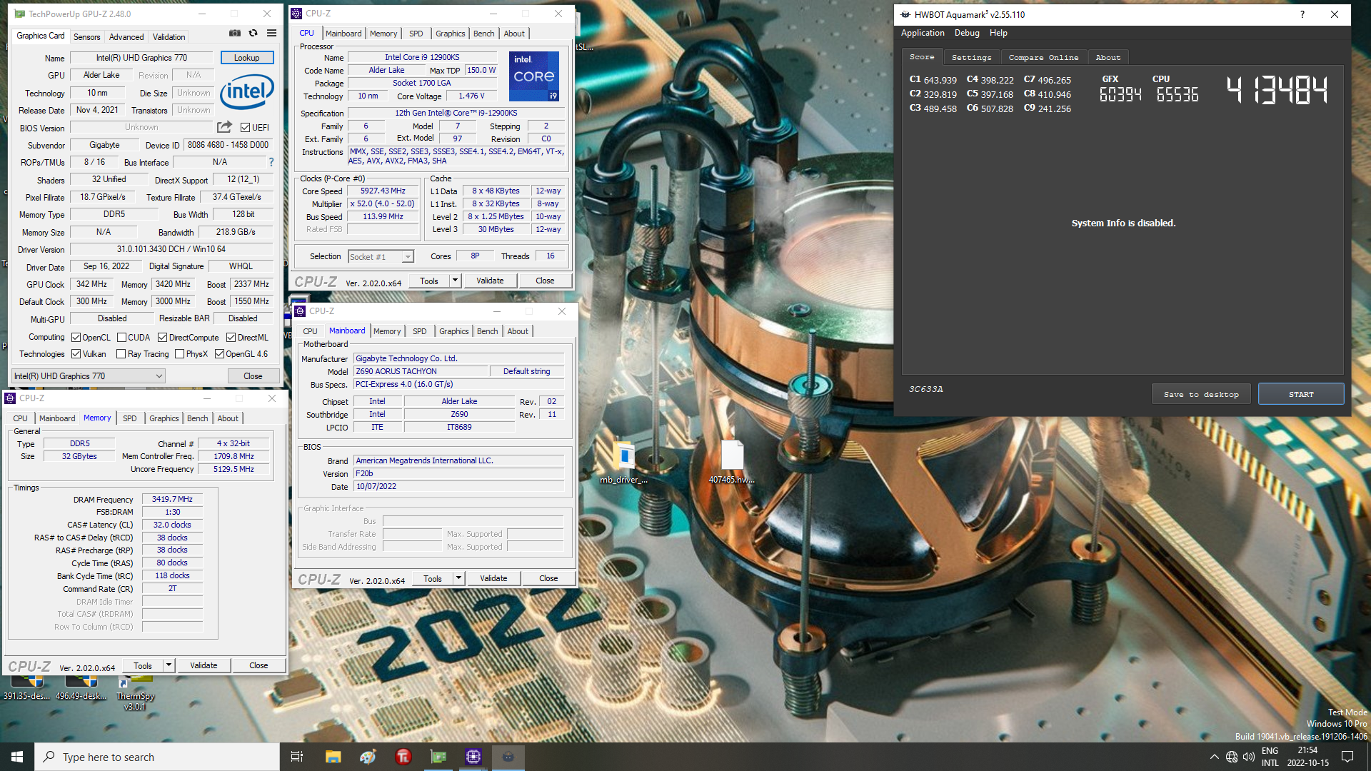
Task: Click the CPU-Z taskbar icon
Action: (473, 757)
